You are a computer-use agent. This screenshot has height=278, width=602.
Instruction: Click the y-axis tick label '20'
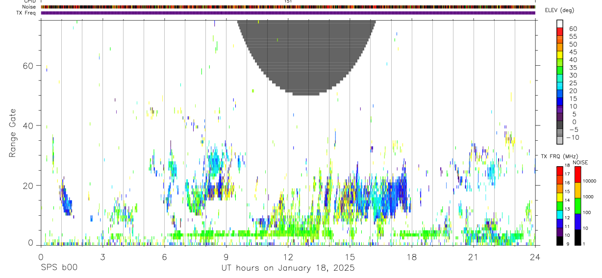pos(27,185)
